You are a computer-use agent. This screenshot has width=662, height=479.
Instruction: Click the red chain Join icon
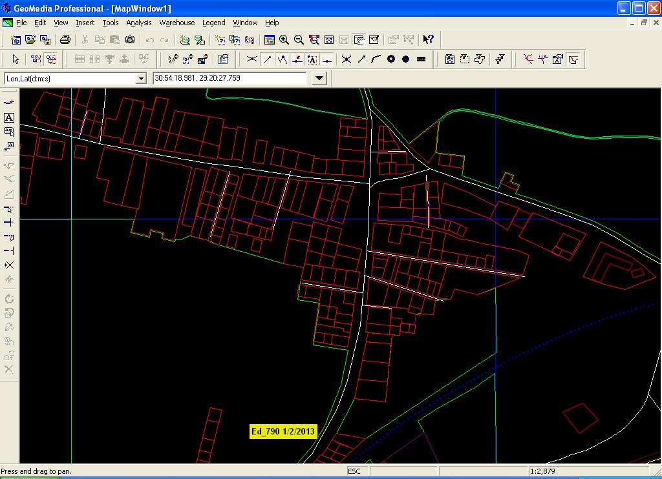(x=250, y=40)
